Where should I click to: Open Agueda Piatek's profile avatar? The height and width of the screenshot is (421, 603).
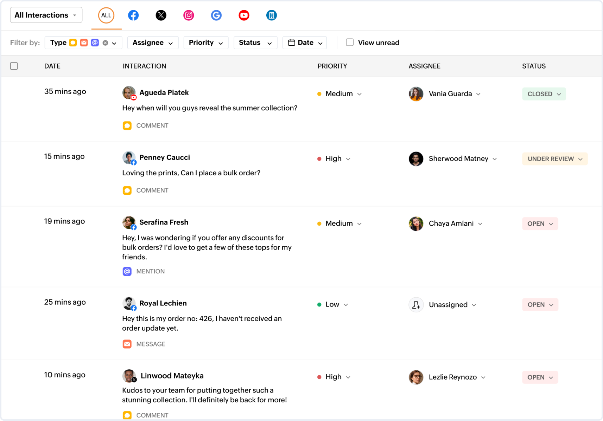tap(129, 93)
